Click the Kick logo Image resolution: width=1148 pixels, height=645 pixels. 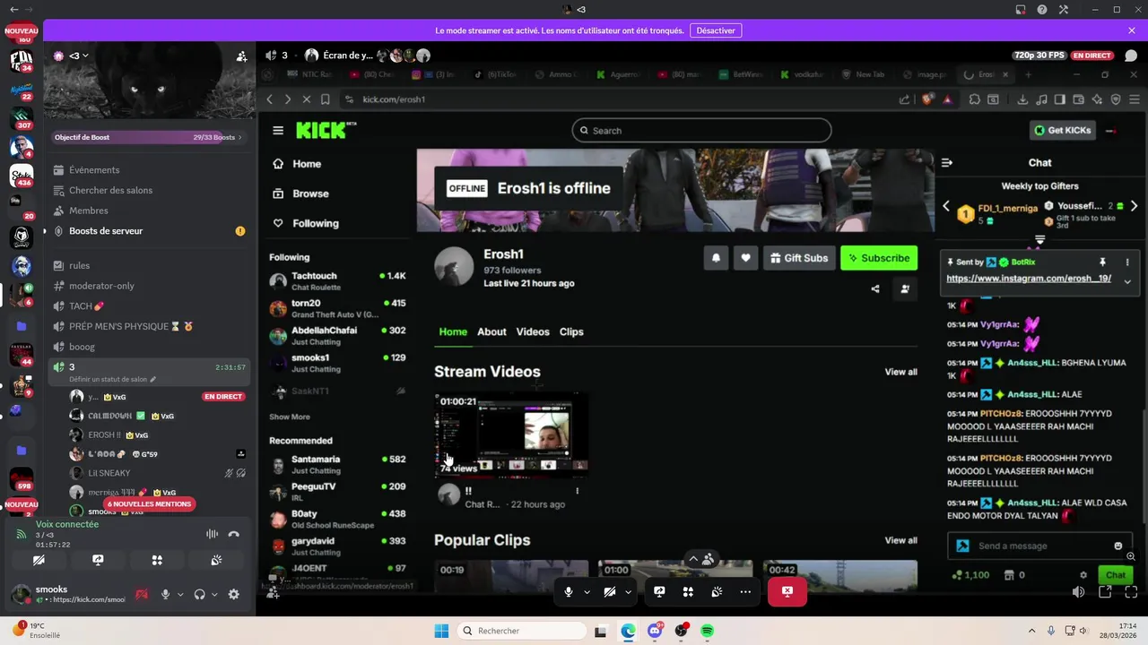326,131
